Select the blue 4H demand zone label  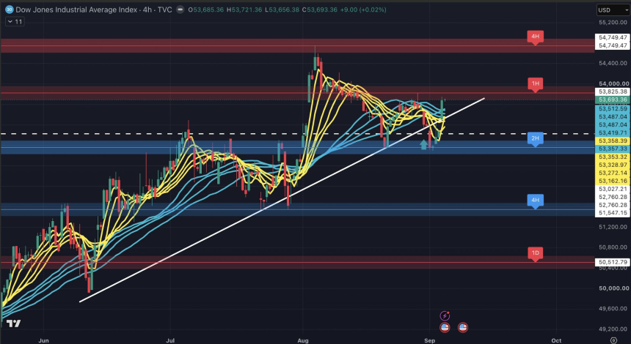(535, 201)
